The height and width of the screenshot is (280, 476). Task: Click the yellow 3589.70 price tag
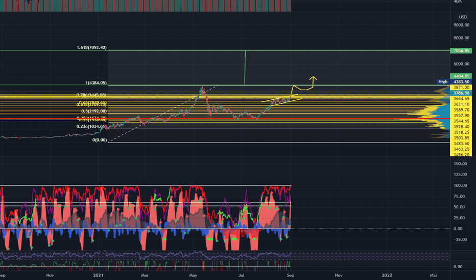(461, 110)
